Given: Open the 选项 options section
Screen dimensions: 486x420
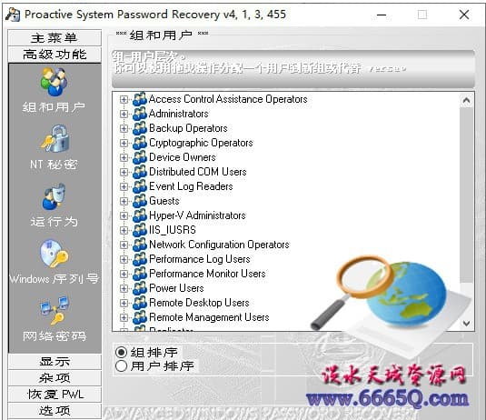Looking at the screenshot, I should point(55,411).
